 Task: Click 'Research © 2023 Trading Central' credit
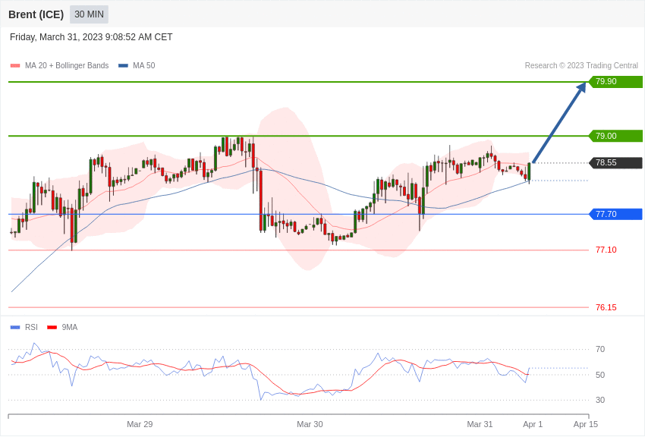point(581,65)
